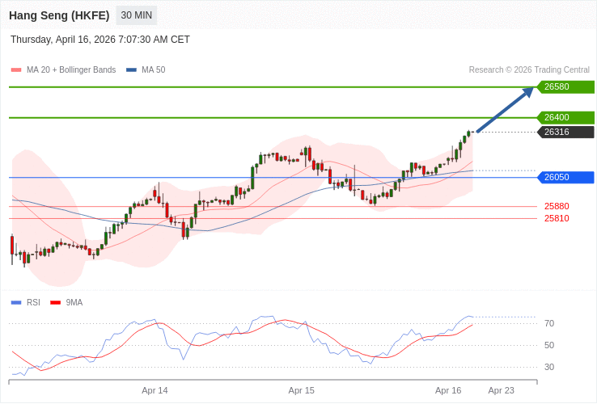Click the Apr 14 date marker
Image resolution: width=597 pixels, height=404 pixels.
(155, 390)
